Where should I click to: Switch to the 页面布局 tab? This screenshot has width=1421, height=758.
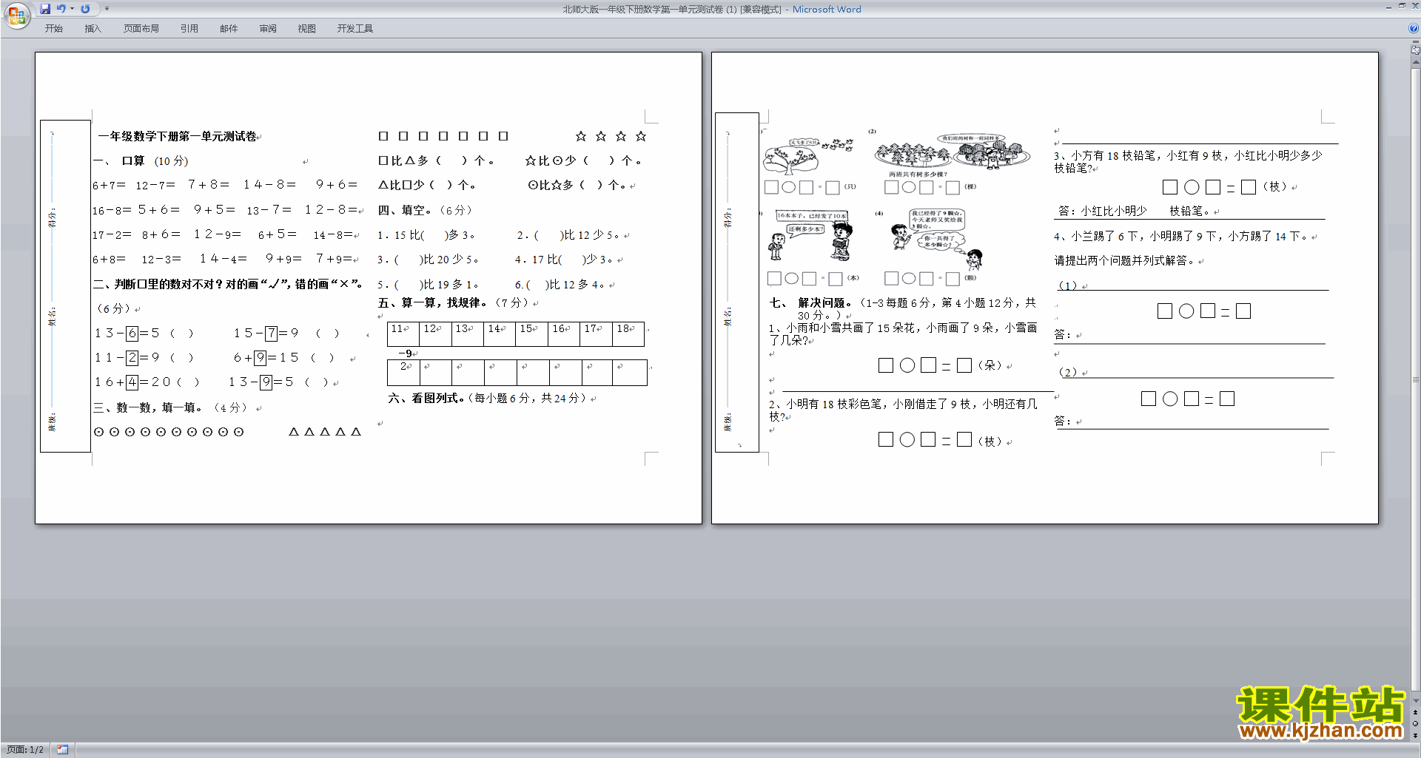[x=141, y=29]
